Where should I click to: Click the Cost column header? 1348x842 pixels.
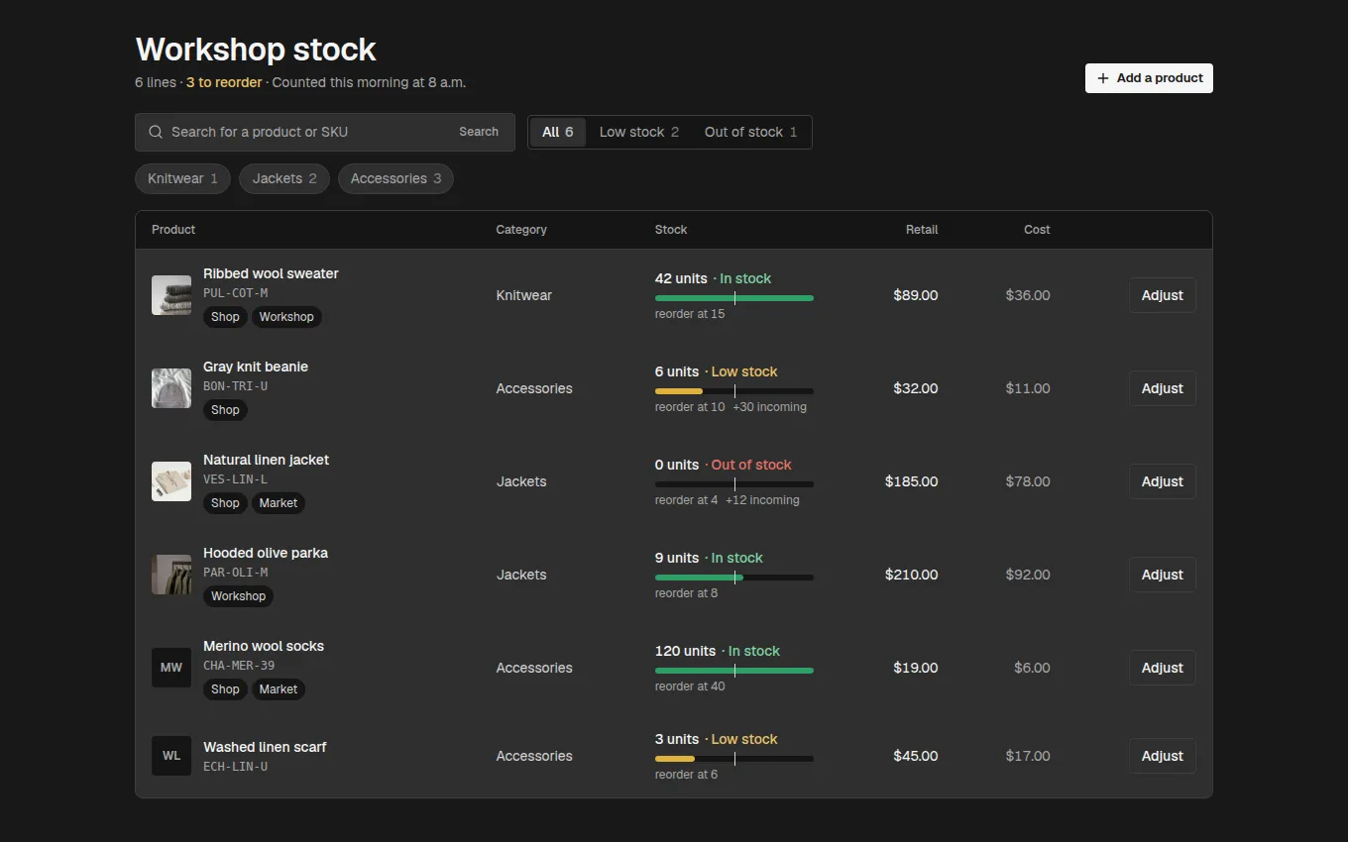pos(1037,230)
